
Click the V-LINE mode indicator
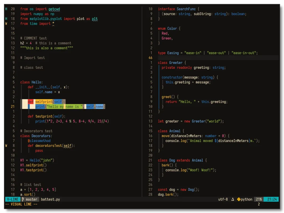coord(12,199)
